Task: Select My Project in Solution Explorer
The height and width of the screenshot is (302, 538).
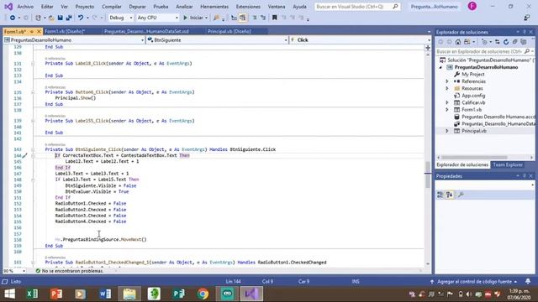Action: point(472,75)
